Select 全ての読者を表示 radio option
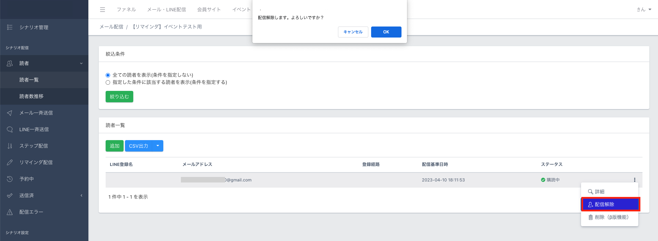The height and width of the screenshot is (241, 658). 108,75
